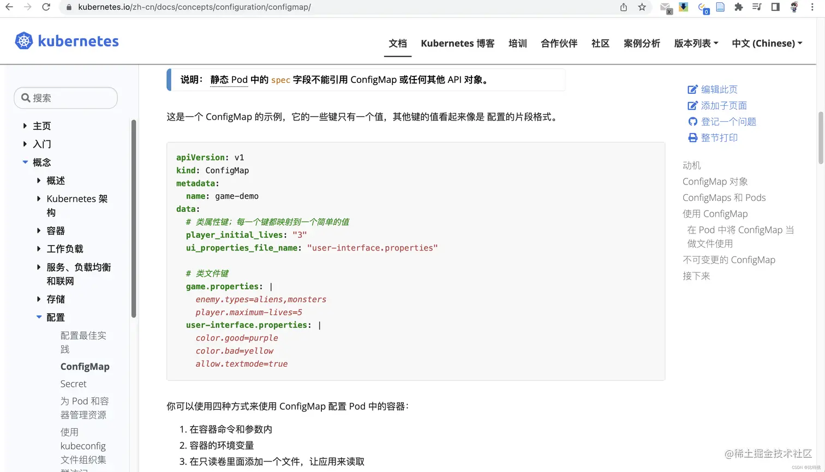
Task: Expand the 存储 tree arrow
Action: [x=39, y=299]
